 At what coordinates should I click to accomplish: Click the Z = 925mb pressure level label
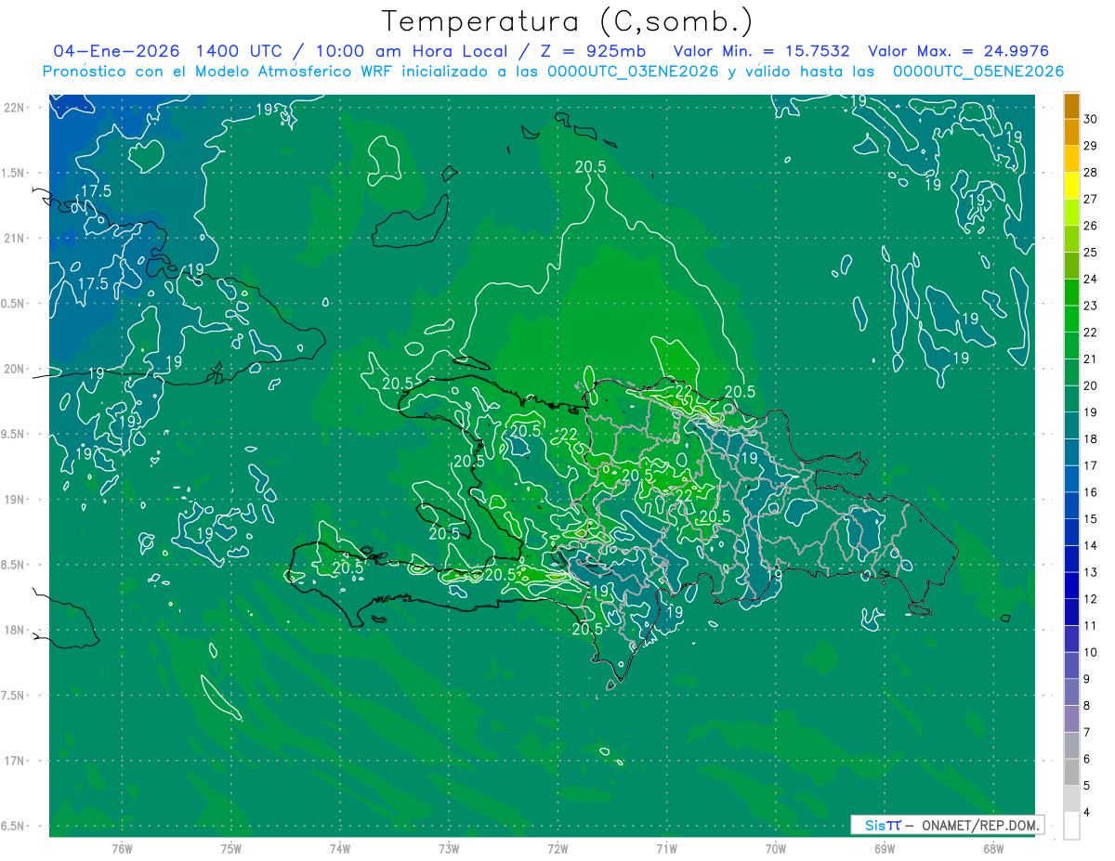tap(593, 51)
